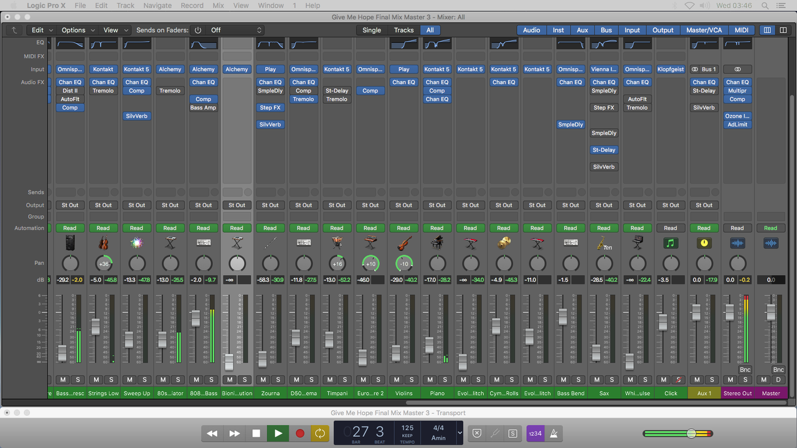Click the Click channel music note icon
Screen dimensions: 797x448
tap(671, 243)
